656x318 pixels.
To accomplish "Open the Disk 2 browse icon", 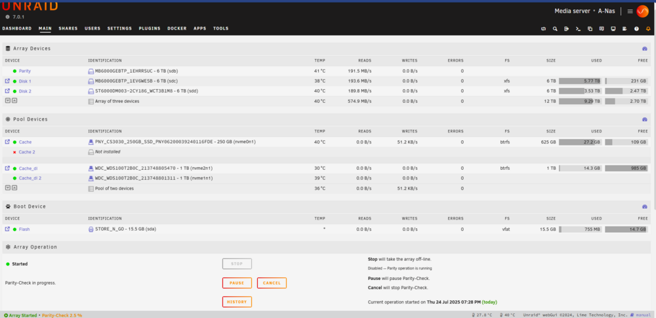I will [7, 90].
